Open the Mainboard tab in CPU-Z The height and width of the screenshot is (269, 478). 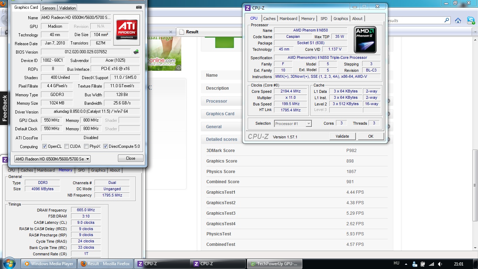[x=288, y=19]
